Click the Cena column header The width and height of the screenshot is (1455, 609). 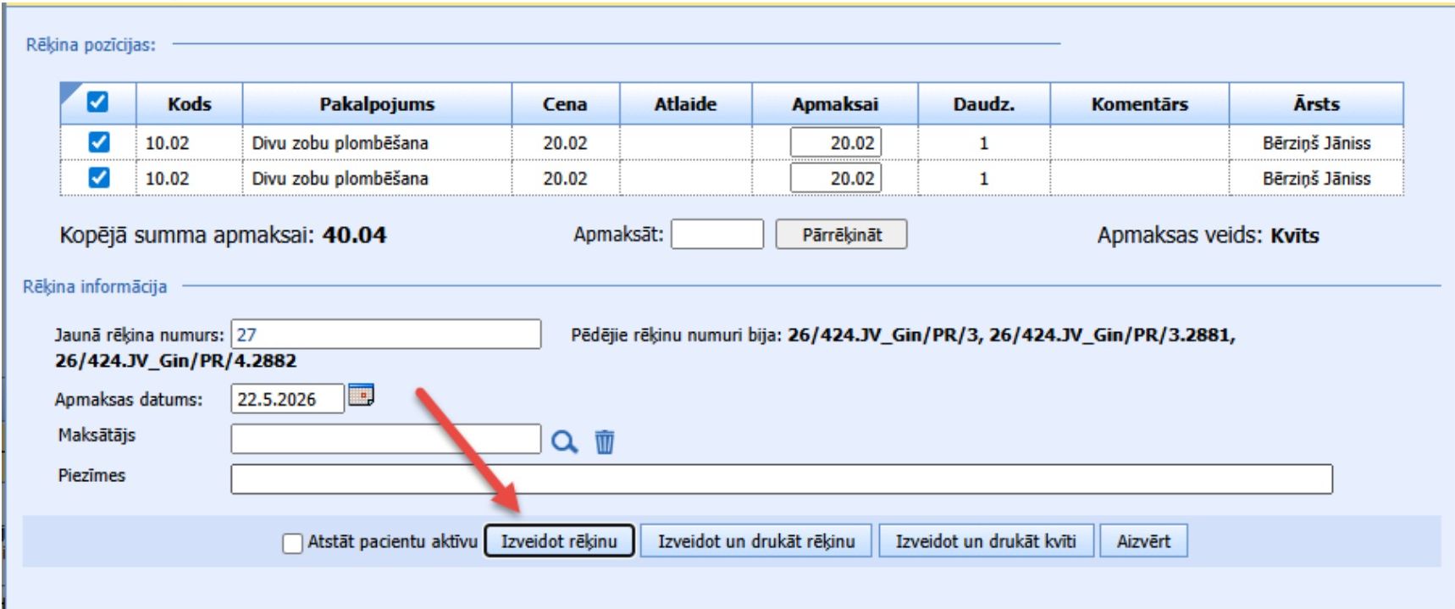(x=565, y=104)
